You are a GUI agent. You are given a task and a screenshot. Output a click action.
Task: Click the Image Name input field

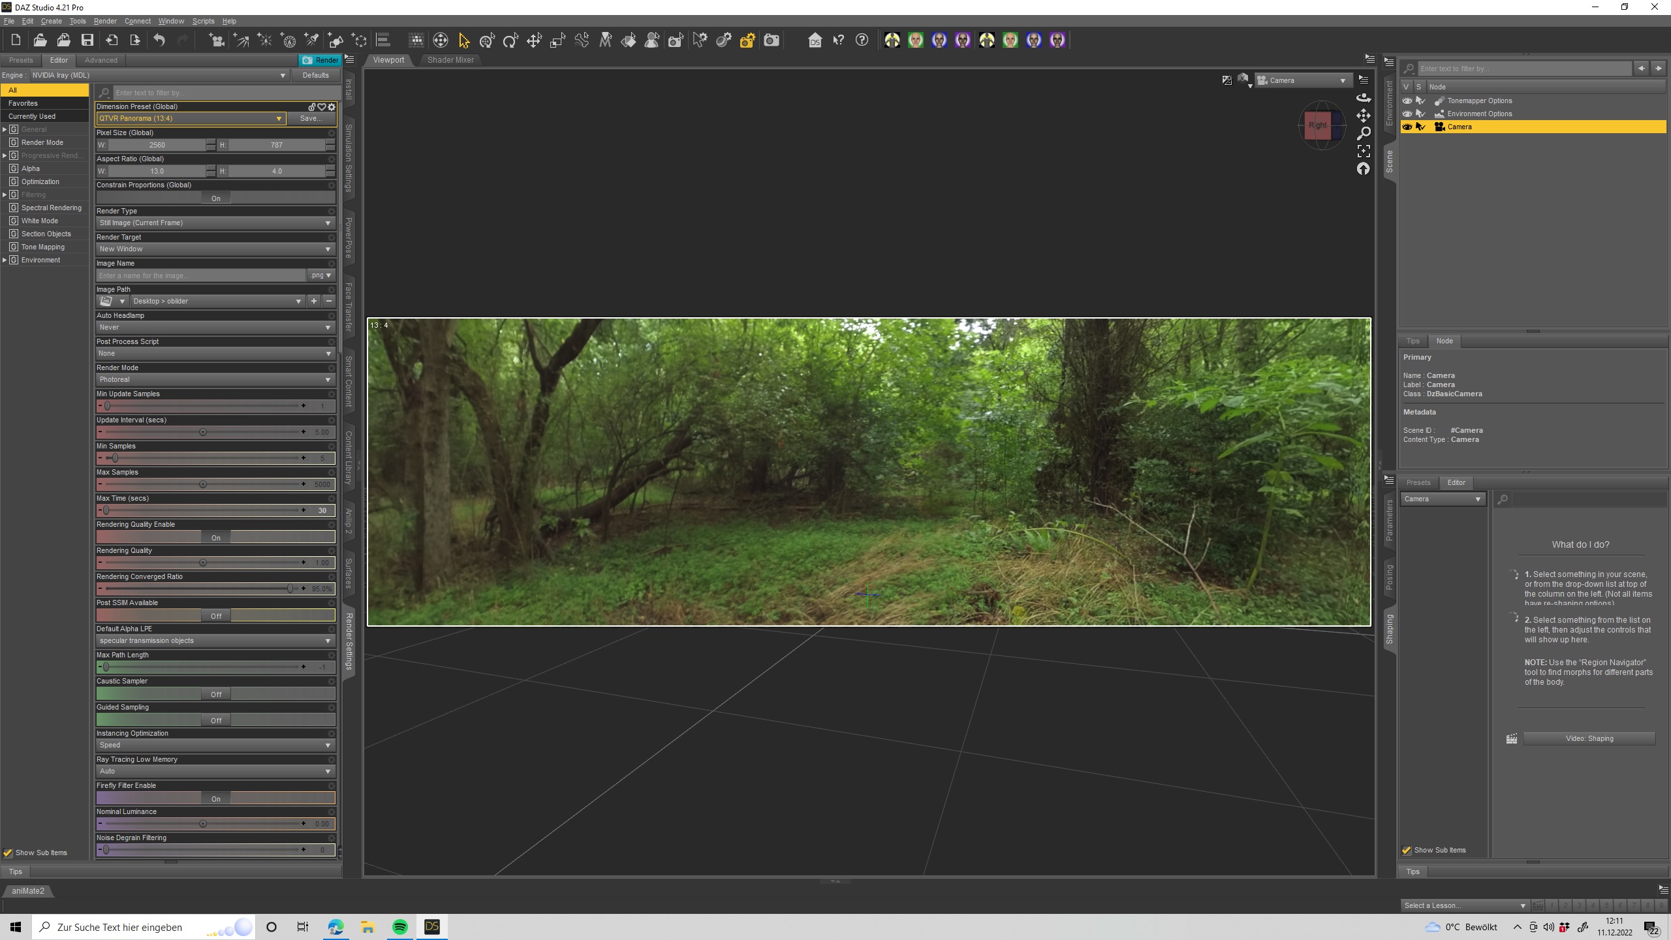(x=200, y=275)
